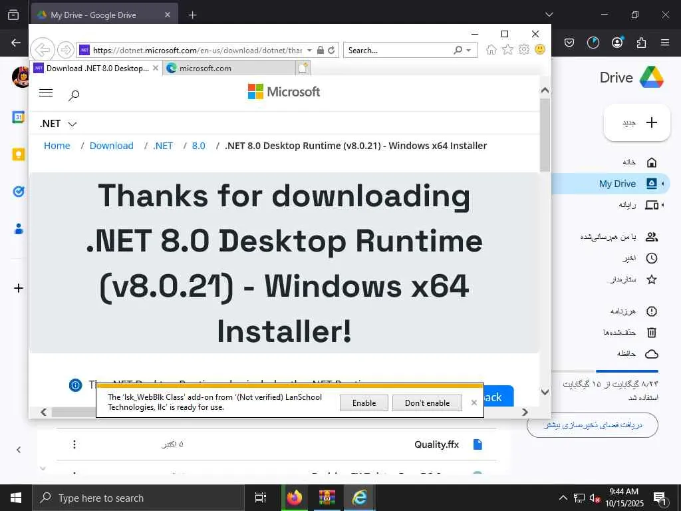Viewport: 681px width, 511px height.
Task: Open Google Keep icon in Drive side panel
Action: pyautogui.click(x=18, y=154)
